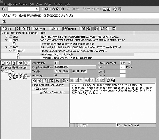Click the trash Delete icon next to the Chapter button
The width and height of the screenshot is (159, 140).
pos(29,29)
